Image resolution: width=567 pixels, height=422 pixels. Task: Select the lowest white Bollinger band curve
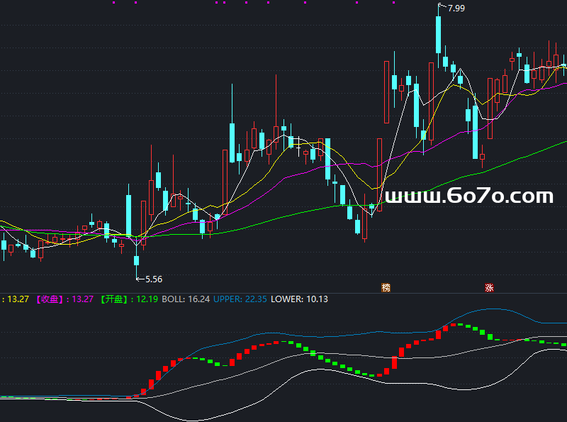click(289, 384)
